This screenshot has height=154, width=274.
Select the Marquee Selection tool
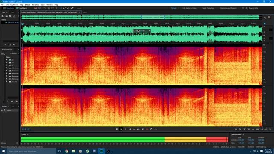pyautogui.click(x=60, y=8)
